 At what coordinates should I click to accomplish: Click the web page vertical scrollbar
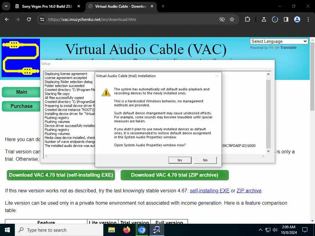click(x=312, y=76)
